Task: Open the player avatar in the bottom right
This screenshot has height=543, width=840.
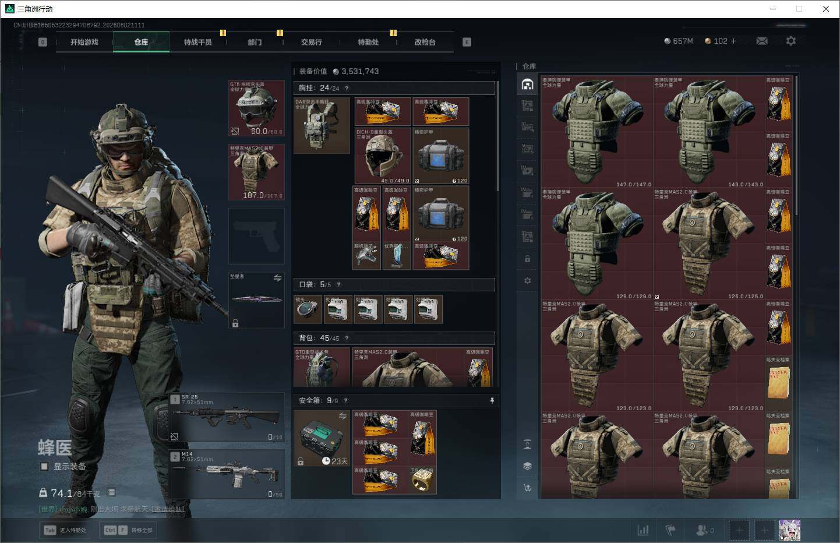Action: click(790, 530)
